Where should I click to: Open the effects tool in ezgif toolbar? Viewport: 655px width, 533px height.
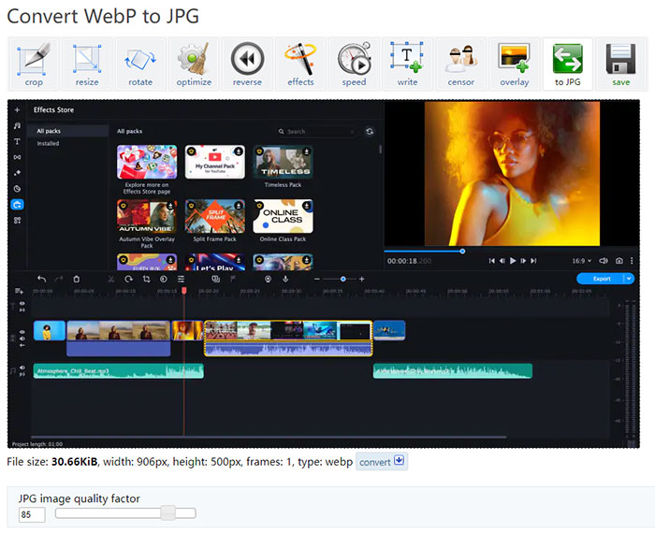coord(300,64)
